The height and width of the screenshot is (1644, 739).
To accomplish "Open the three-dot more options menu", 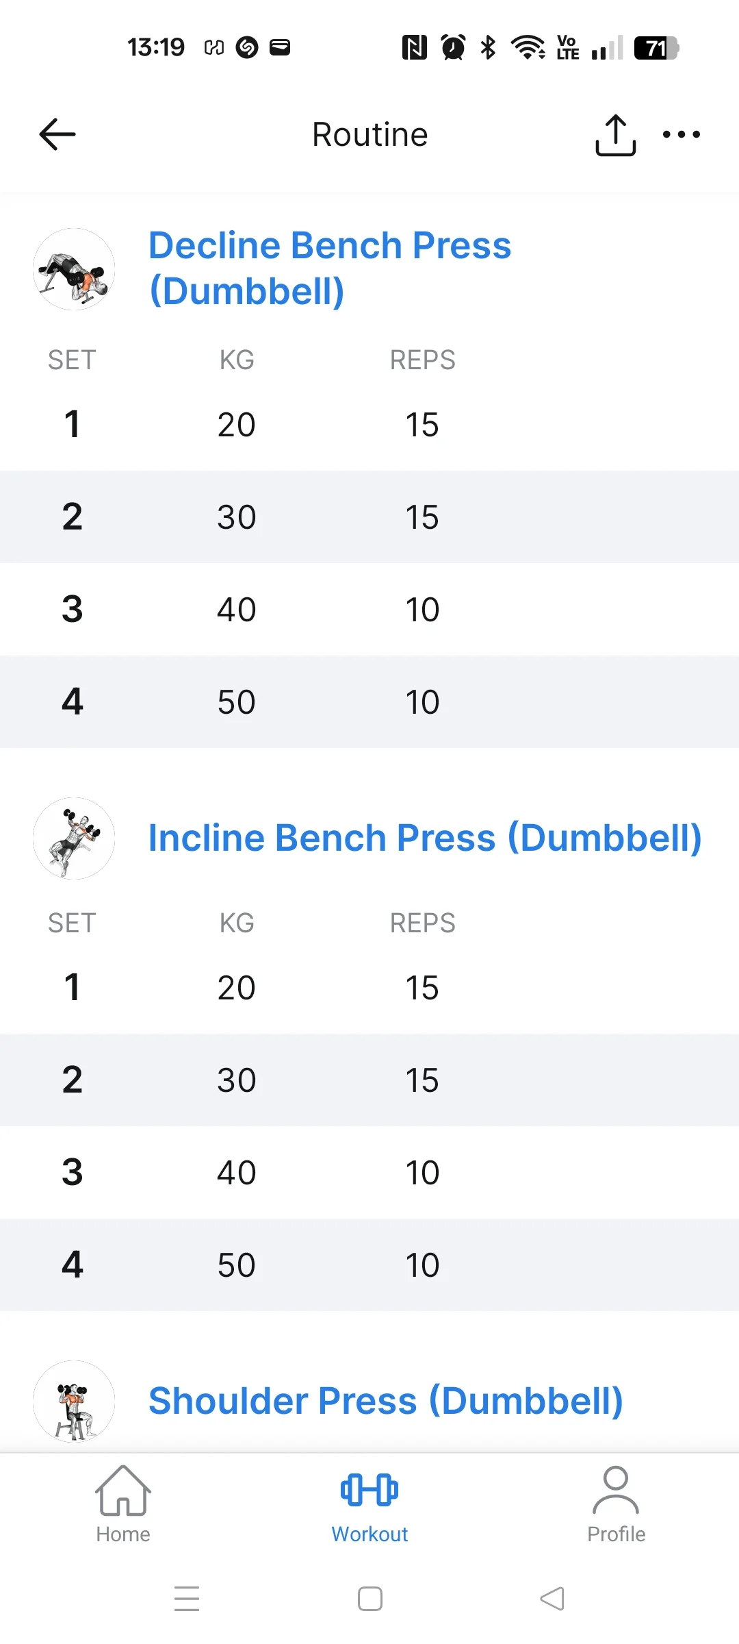I will [682, 134].
